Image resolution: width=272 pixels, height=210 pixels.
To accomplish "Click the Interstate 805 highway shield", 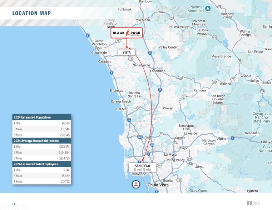I will (x=140, y=137).
